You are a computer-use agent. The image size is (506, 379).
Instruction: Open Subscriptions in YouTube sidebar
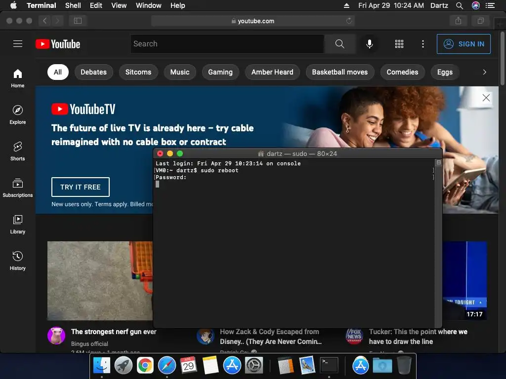18,188
